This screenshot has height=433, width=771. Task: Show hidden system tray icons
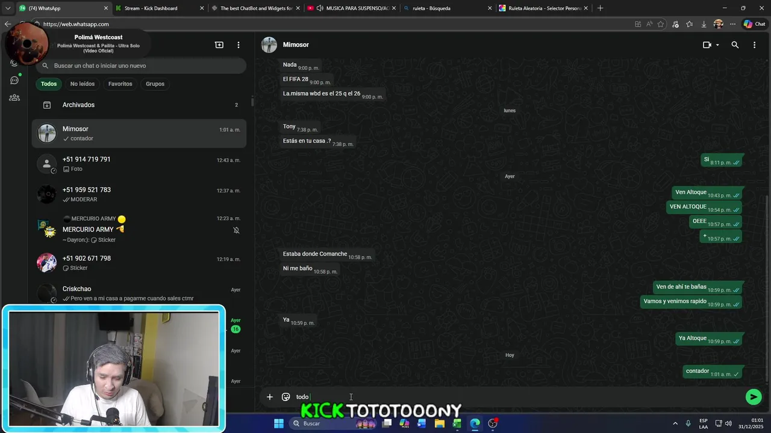[x=675, y=423]
